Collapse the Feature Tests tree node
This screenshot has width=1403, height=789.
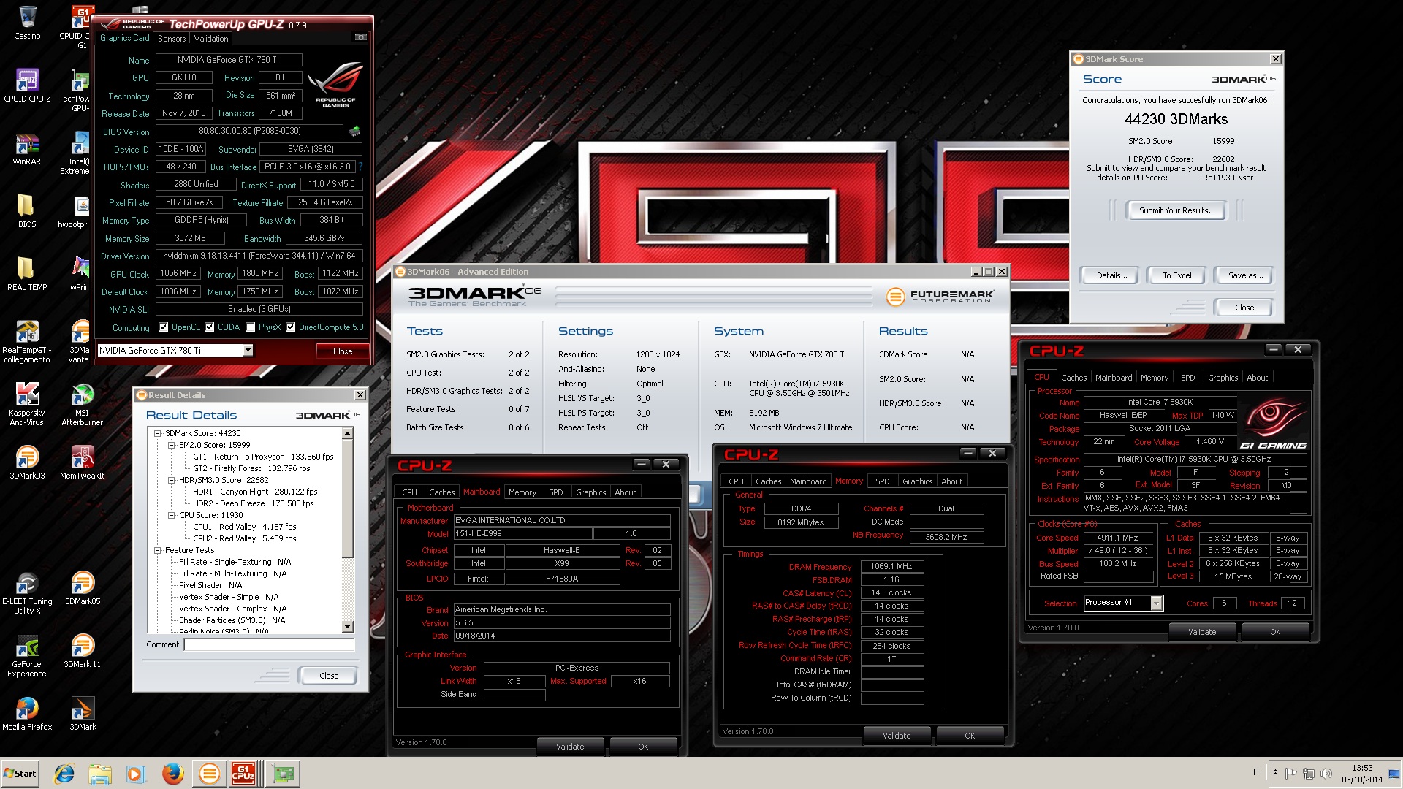157,550
